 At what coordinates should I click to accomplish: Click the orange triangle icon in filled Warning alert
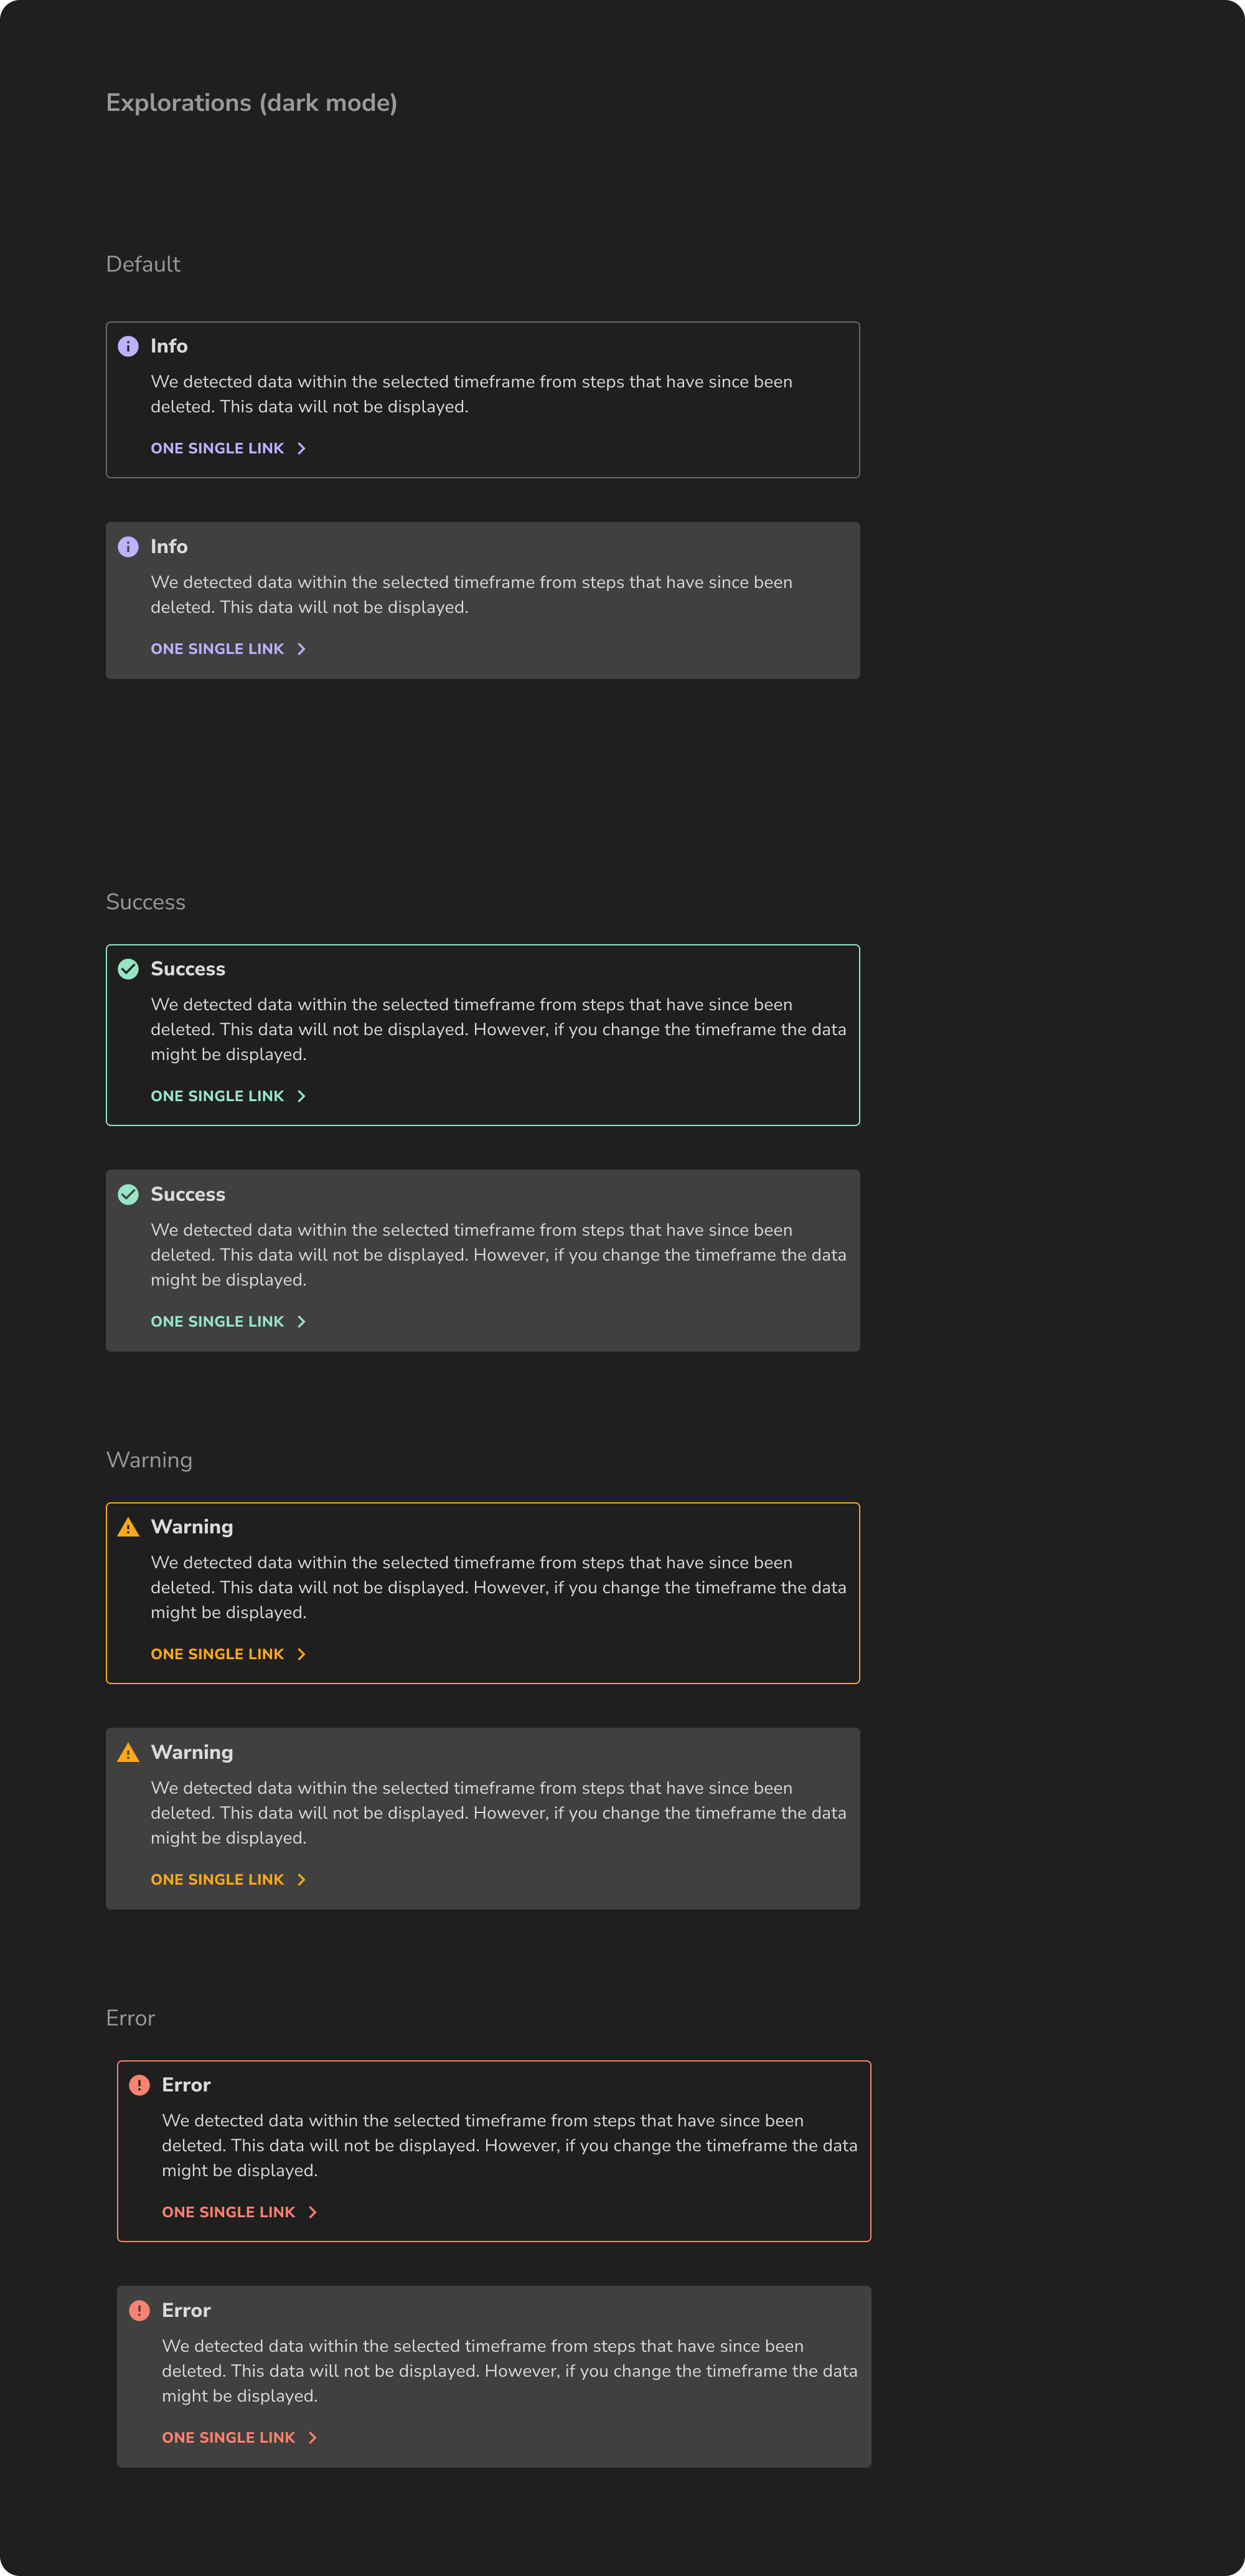pyautogui.click(x=128, y=1752)
